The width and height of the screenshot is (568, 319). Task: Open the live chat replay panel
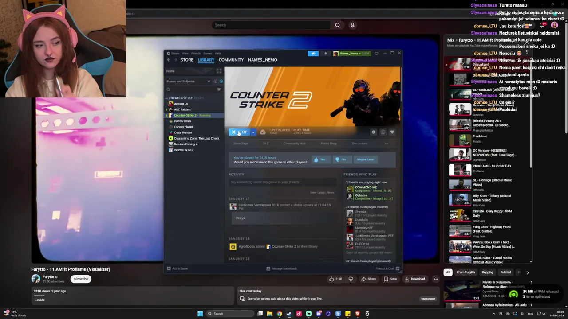click(428, 299)
